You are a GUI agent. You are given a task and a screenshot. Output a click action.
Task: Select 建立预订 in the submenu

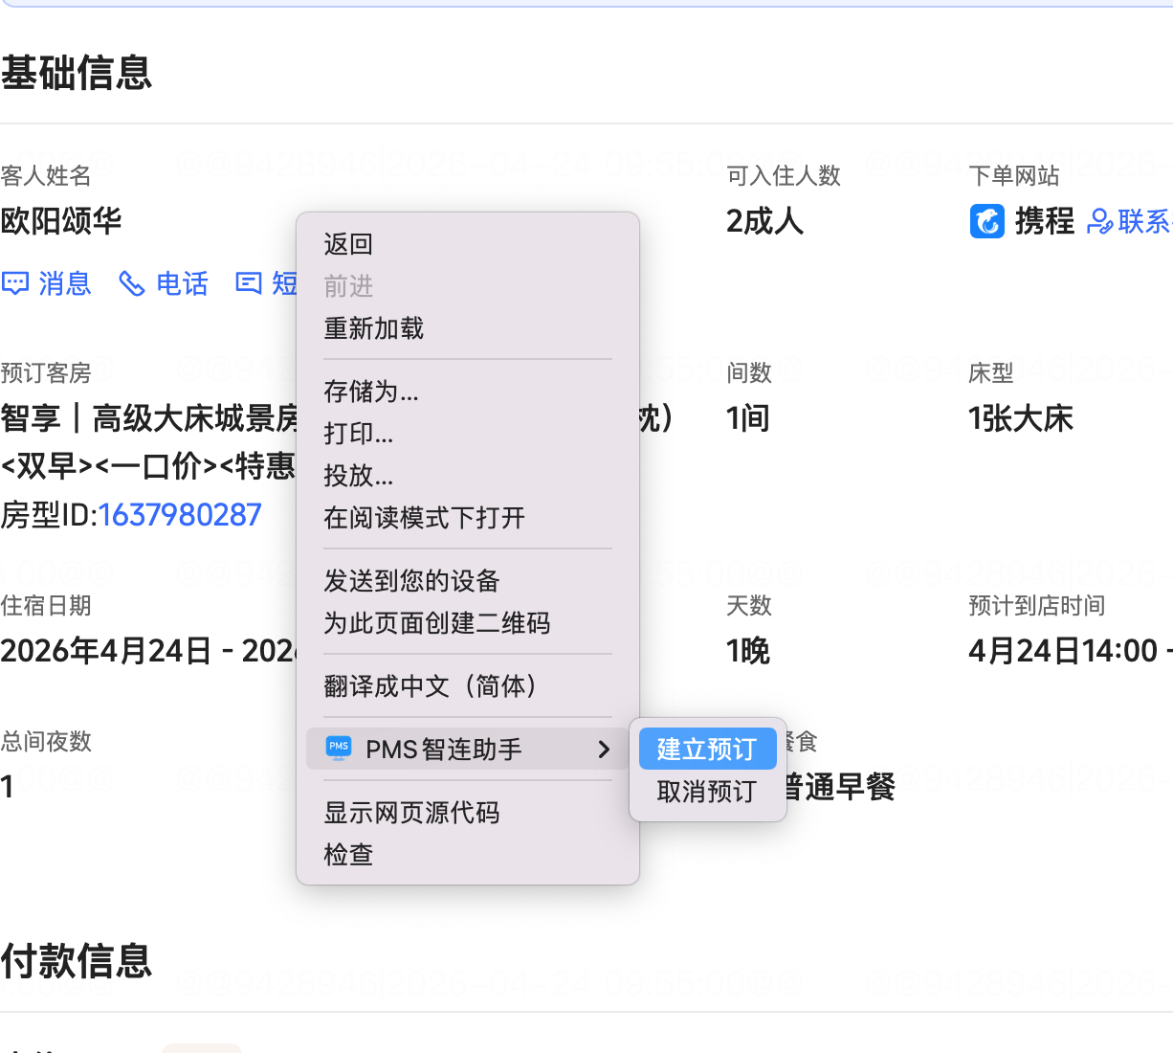tap(706, 749)
